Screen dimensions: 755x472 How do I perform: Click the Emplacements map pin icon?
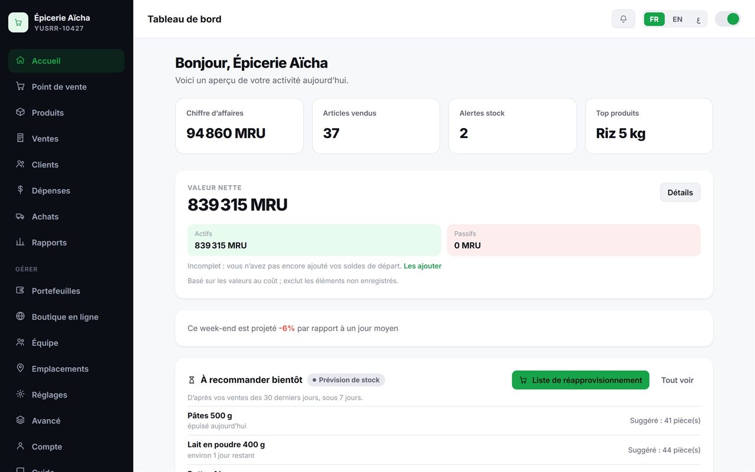coord(20,368)
